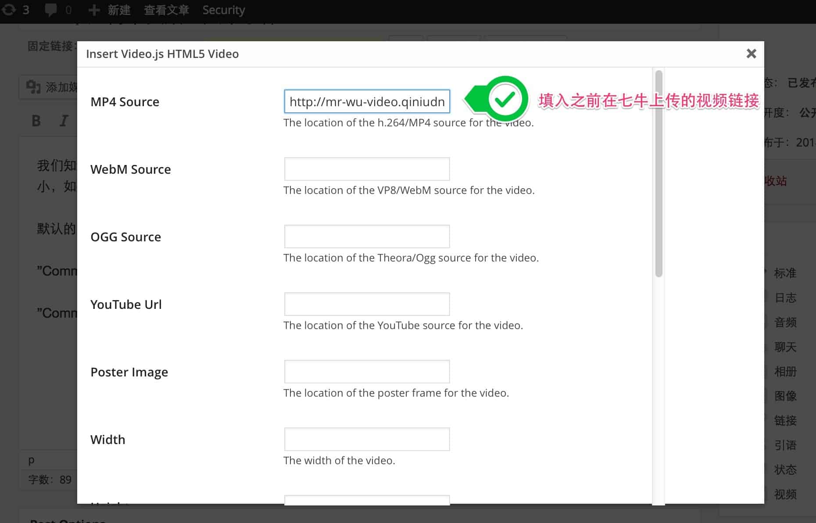Select the 状态 post format option
Viewport: 816px width, 523px height.
coord(785,469)
